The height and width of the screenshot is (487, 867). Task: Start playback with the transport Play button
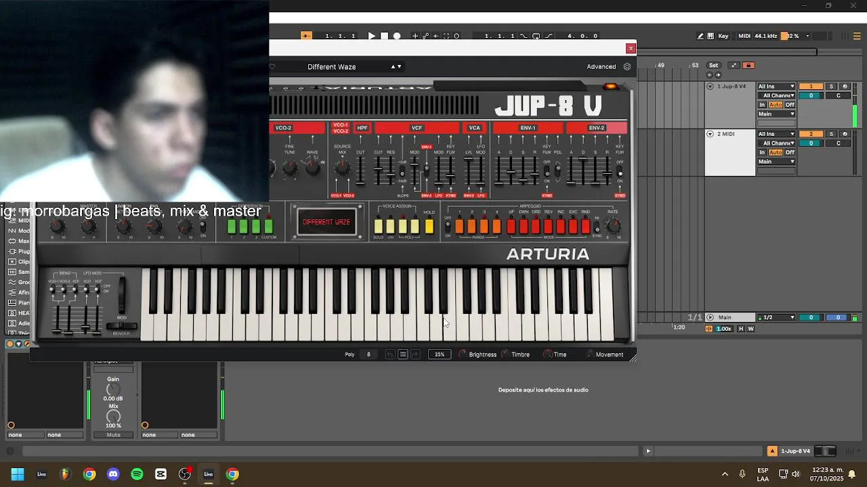pos(371,36)
